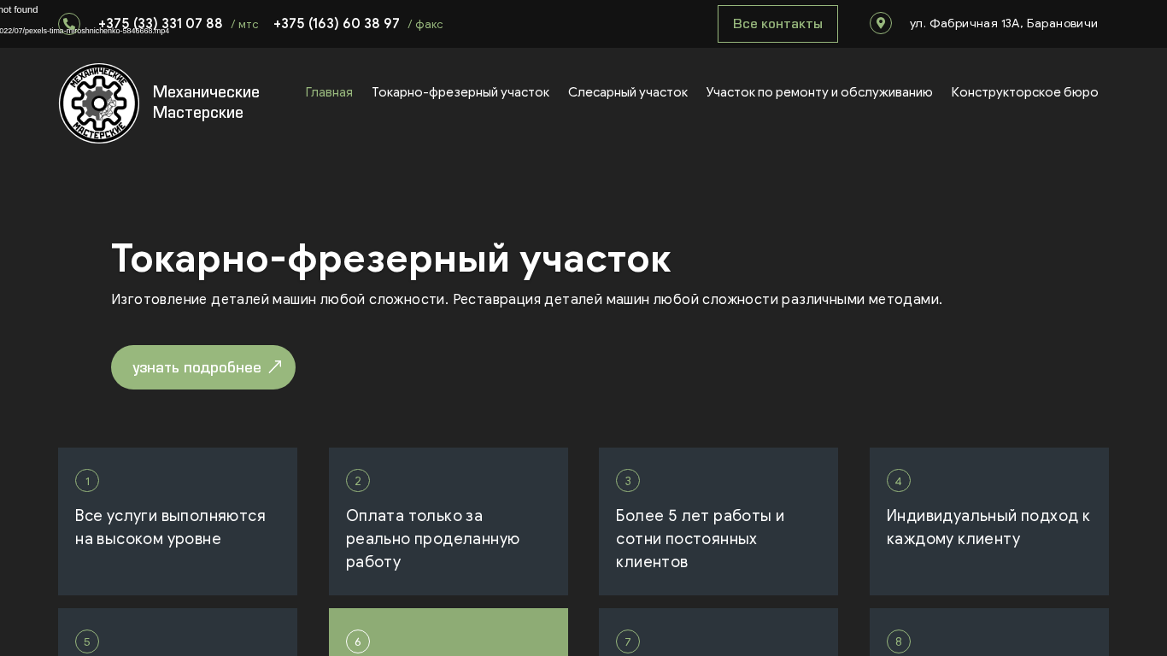Click the address ул. Фабричная 13А
This screenshot has width=1167, height=656.
[1003, 24]
